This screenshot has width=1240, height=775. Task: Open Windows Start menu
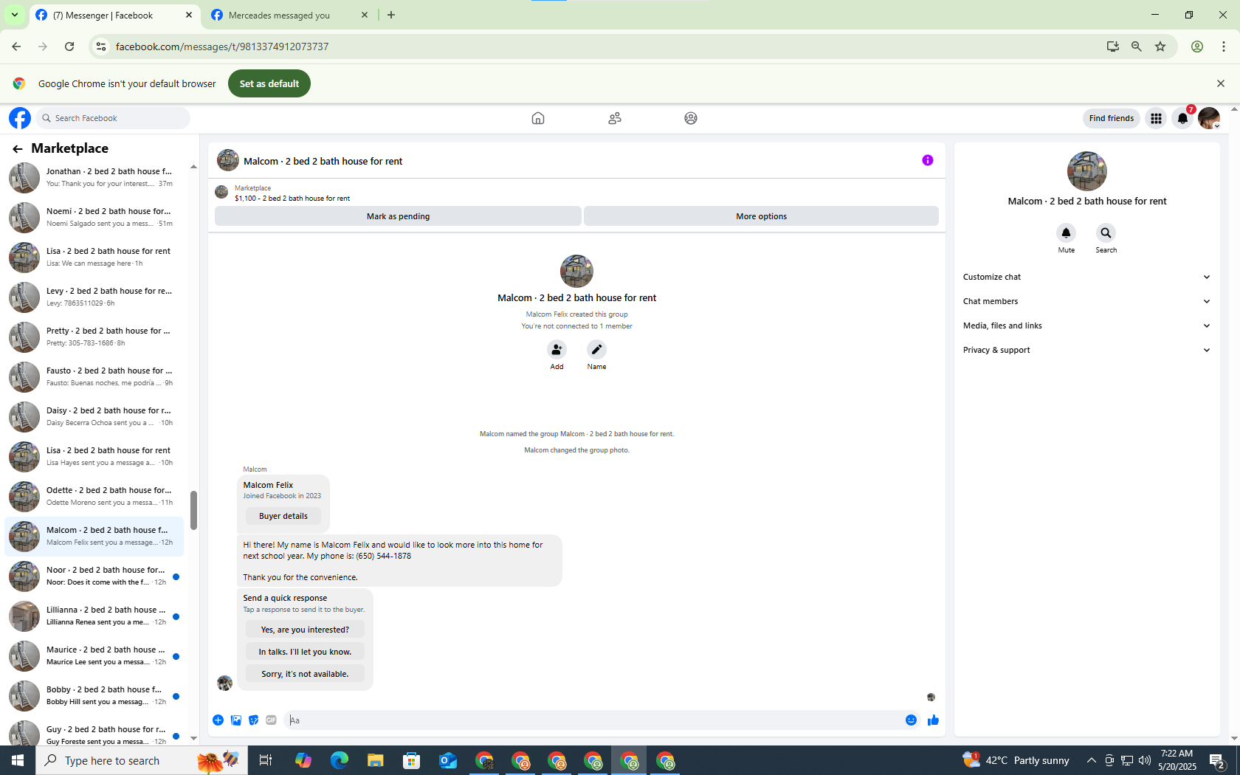pos(18,760)
